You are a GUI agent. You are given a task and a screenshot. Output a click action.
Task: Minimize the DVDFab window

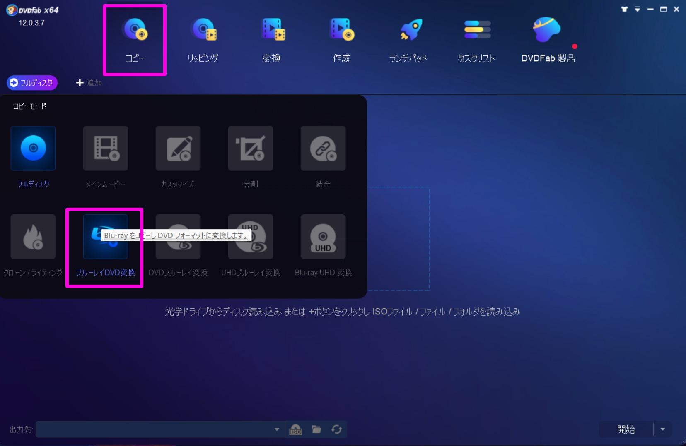tap(650, 9)
